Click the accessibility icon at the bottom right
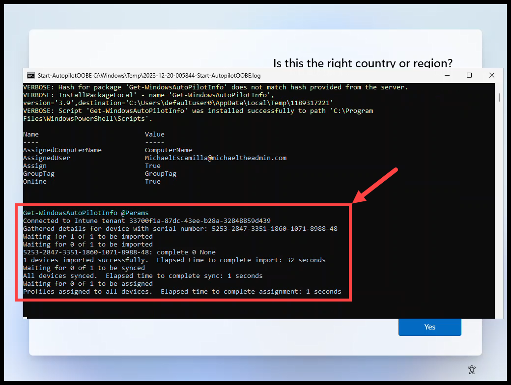511x385 pixels. coord(472,370)
